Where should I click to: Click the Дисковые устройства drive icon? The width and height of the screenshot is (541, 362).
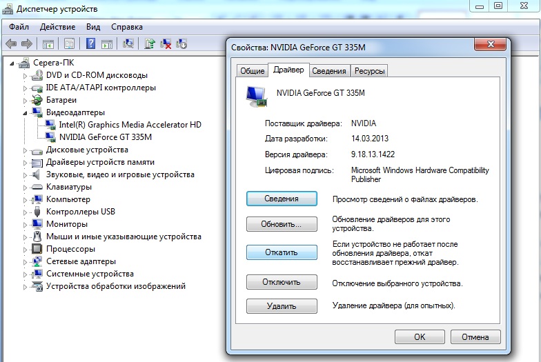(37, 150)
